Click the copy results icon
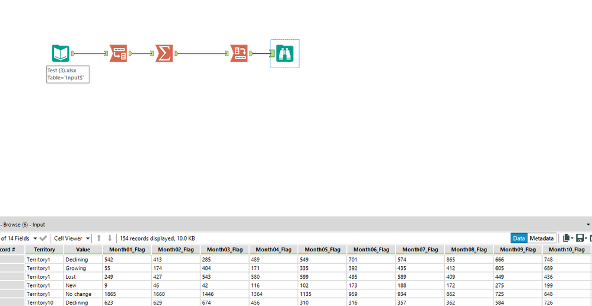Viewport: 592px width, 306px height. coord(566,238)
